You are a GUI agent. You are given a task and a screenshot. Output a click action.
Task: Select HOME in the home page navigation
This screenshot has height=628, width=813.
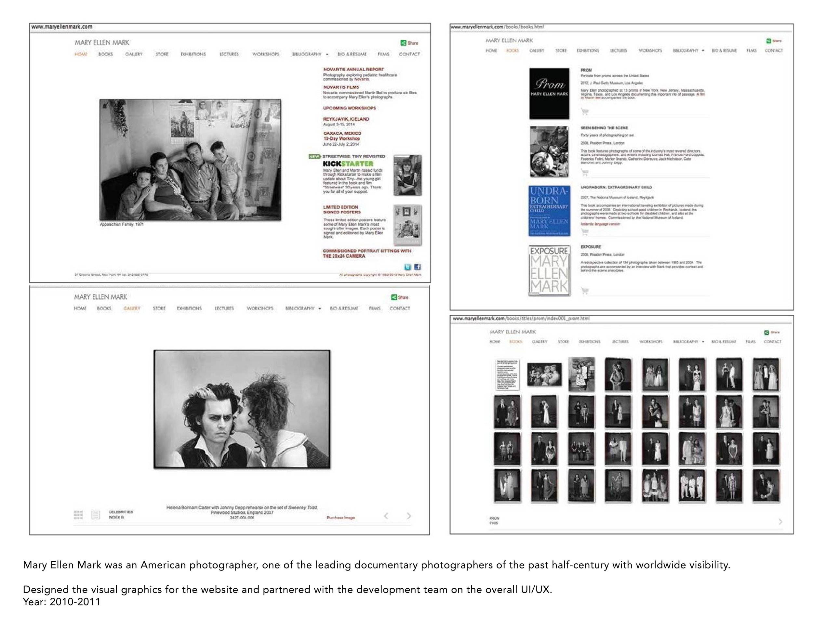pyautogui.click(x=81, y=54)
